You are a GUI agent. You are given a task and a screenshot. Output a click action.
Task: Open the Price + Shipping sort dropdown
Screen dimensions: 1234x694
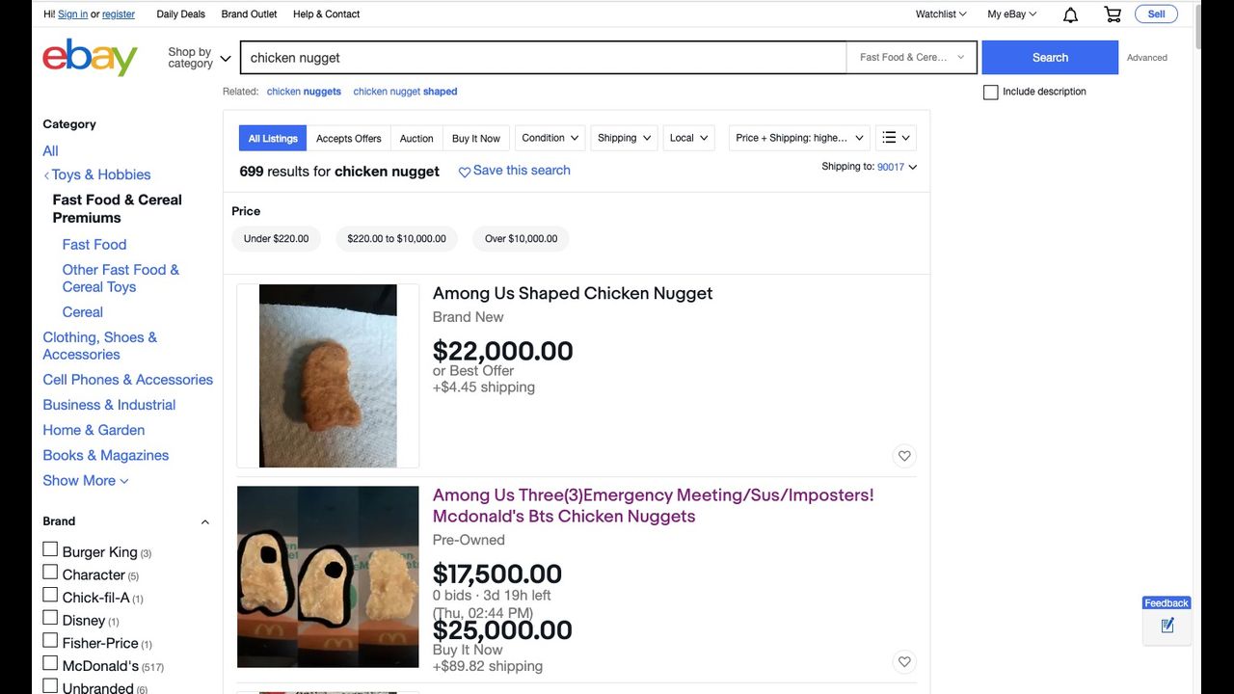pyautogui.click(x=798, y=138)
